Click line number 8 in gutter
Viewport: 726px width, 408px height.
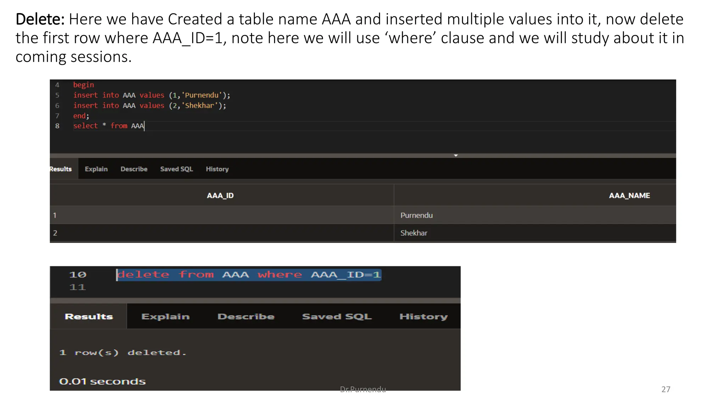pyautogui.click(x=57, y=126)
